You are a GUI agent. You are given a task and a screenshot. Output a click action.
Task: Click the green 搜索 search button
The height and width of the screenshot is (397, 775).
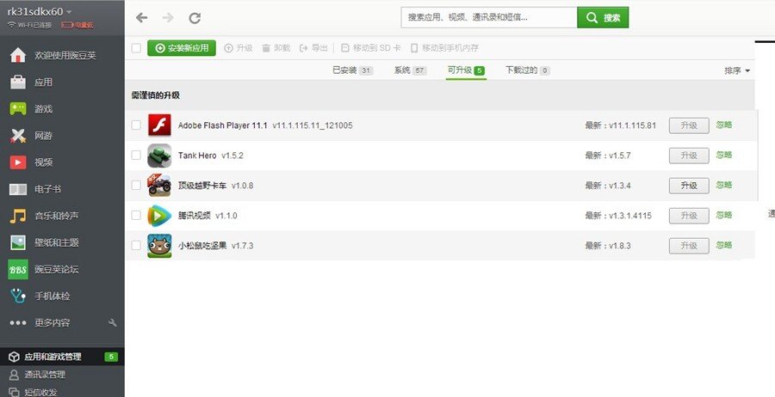coord(603,18)
